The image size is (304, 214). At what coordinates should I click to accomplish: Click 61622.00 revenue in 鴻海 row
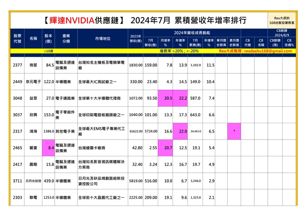[x=136, y=131]
